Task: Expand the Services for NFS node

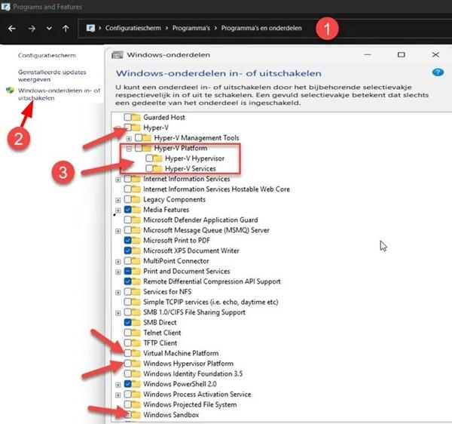Action: tap(118, 293)
